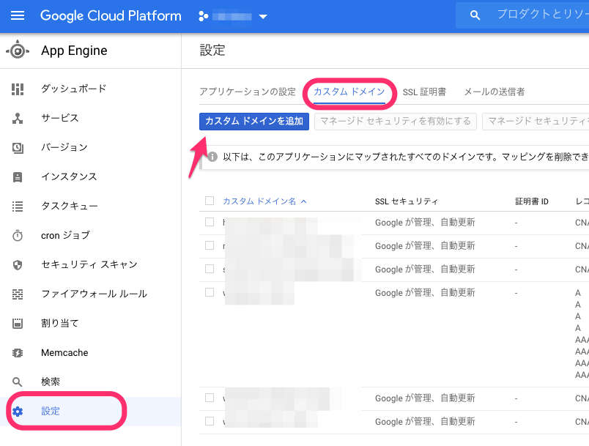
Task: Switch to カスタム ドメイン tab
Action: point(349,92)
